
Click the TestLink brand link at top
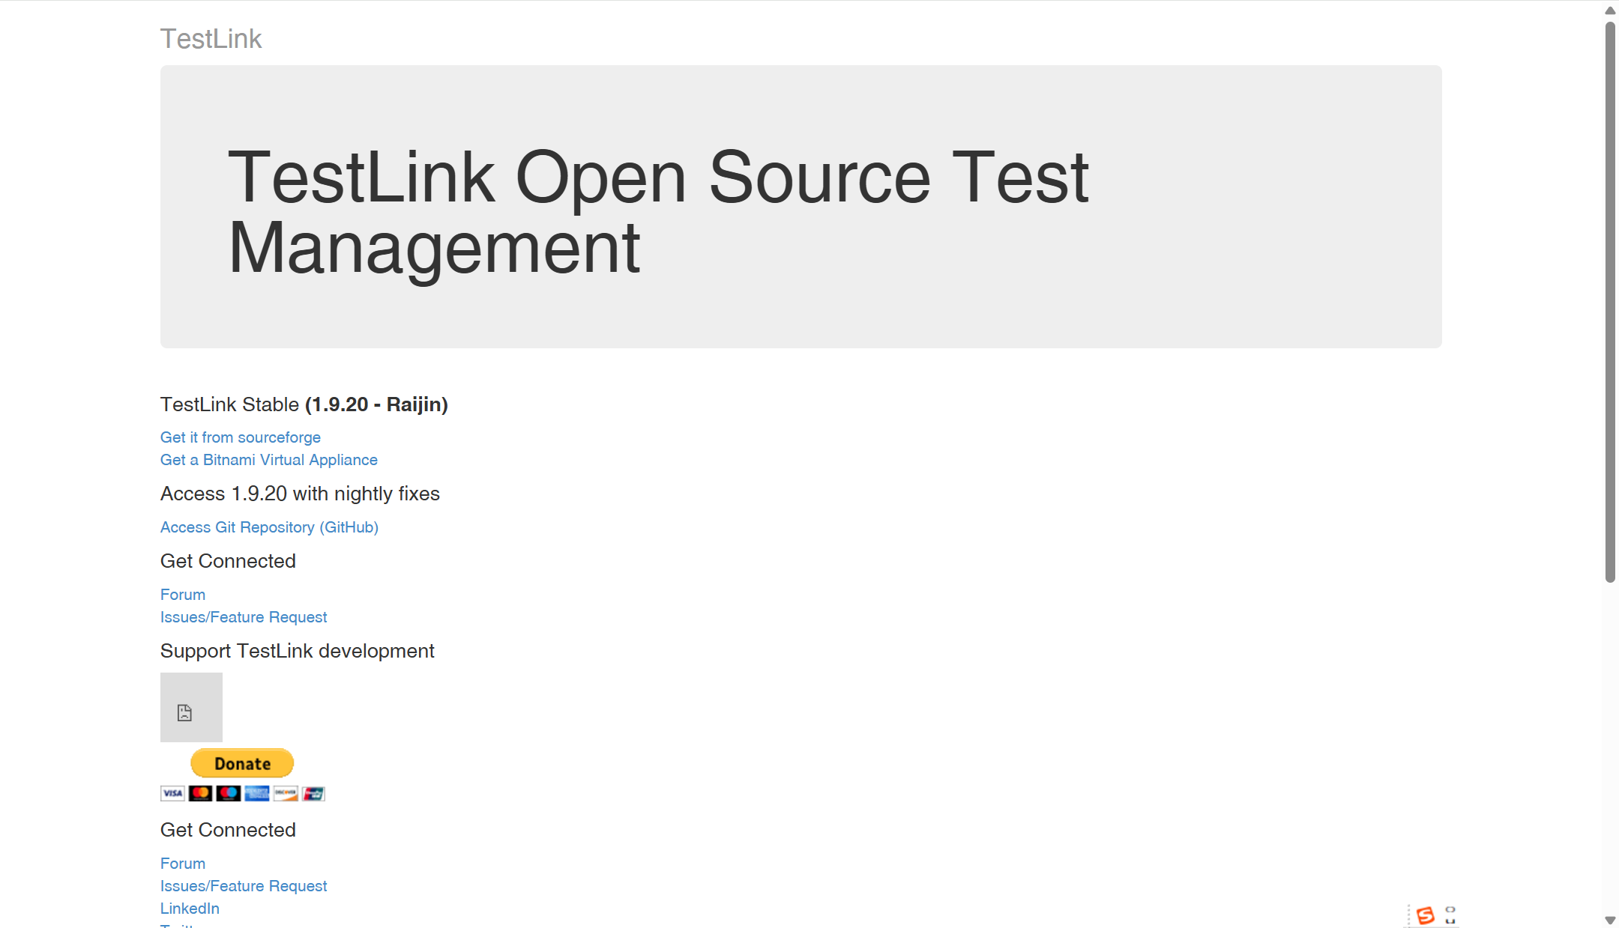tap(211, 39)
